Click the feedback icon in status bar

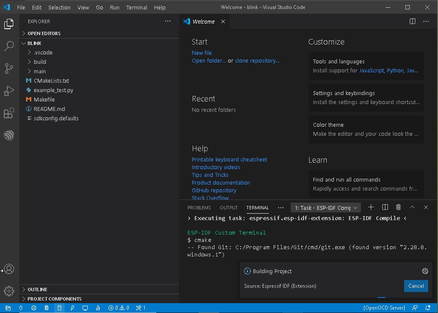(x=415, y=308)
